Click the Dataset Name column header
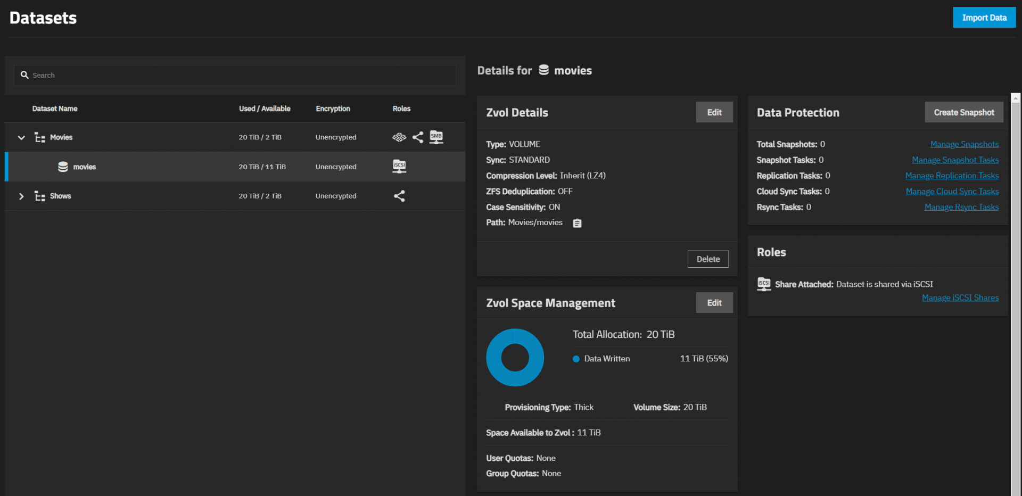The image size is (1022, 496). click(x=55, y=109)
